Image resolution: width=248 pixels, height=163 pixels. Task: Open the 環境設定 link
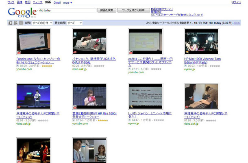(156, 12)
